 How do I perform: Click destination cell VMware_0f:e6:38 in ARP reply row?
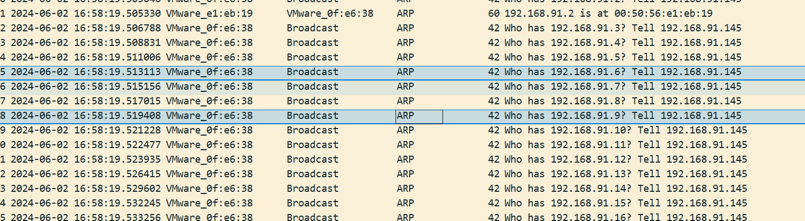(330, 14)
